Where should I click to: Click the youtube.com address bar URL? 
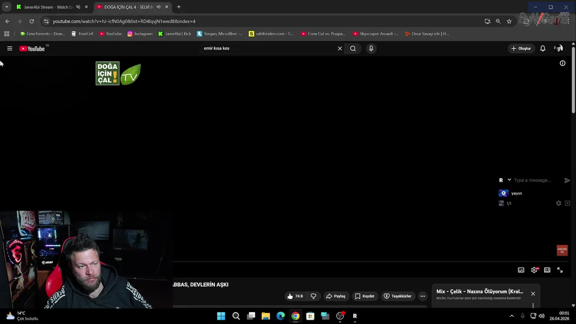click(124, 21)
